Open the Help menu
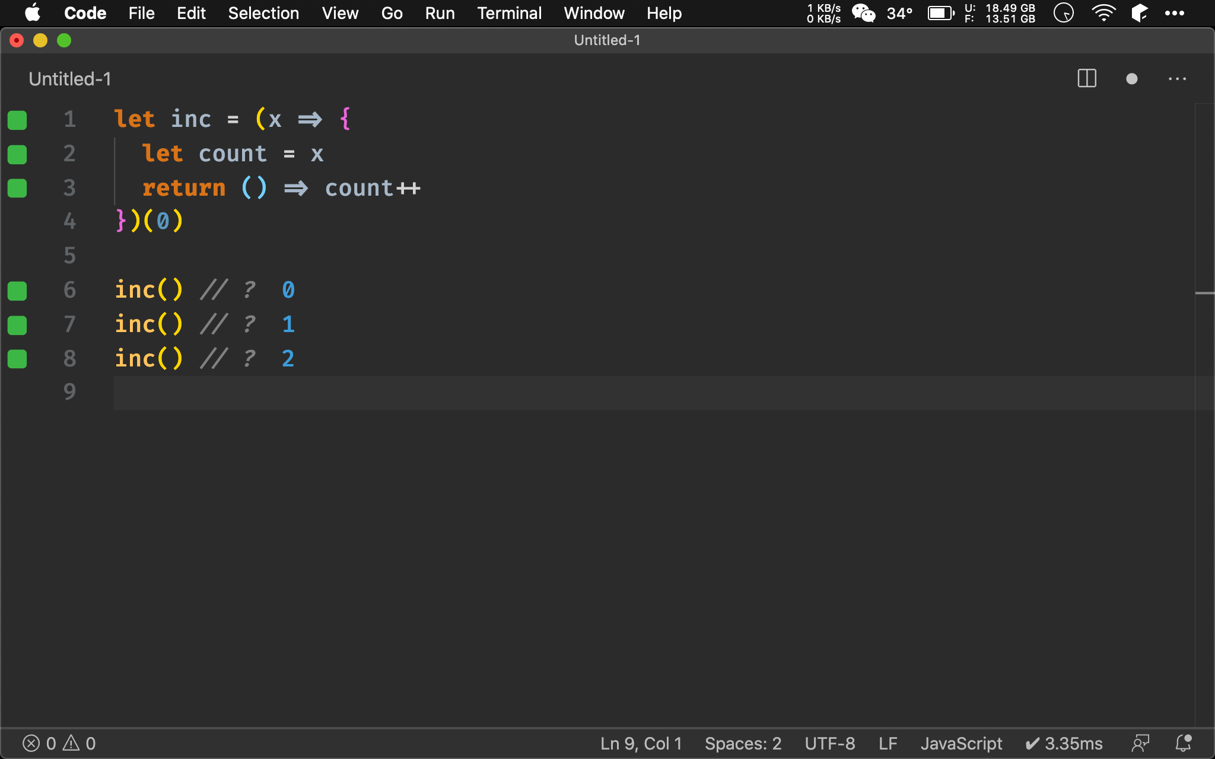Image resolution: width=1215 pixels, height=759 pixels. pyautogui.click(x=664, y=13)
